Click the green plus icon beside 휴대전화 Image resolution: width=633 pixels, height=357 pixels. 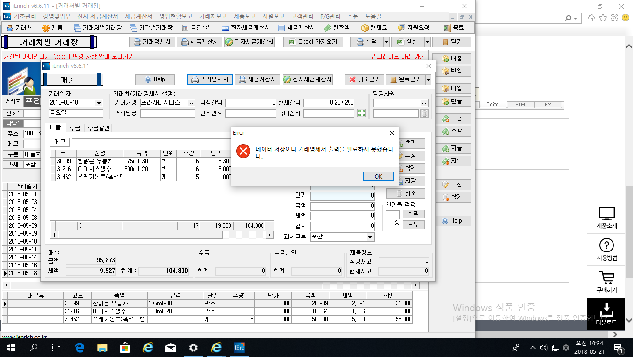[x=361, y=113]
